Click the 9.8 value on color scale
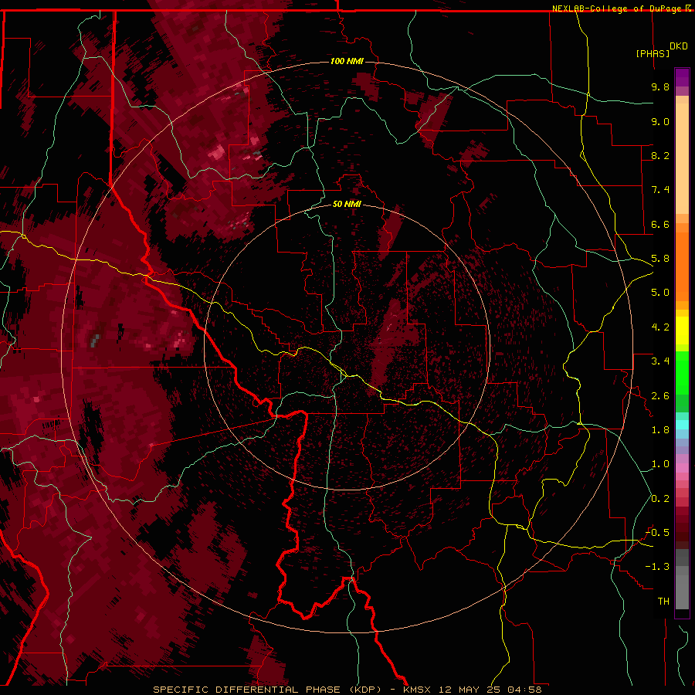 [660, 86]
